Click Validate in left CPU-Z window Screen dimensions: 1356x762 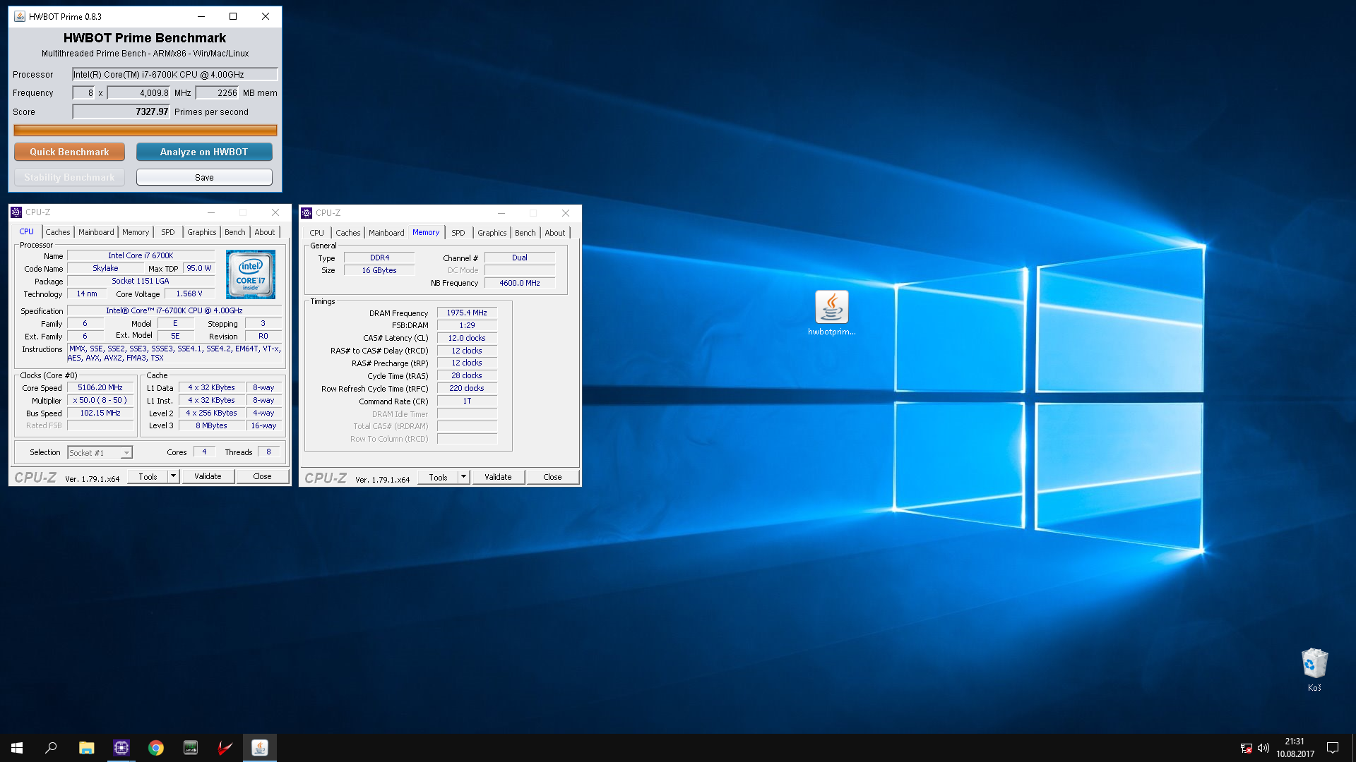[x=208, y=476]
